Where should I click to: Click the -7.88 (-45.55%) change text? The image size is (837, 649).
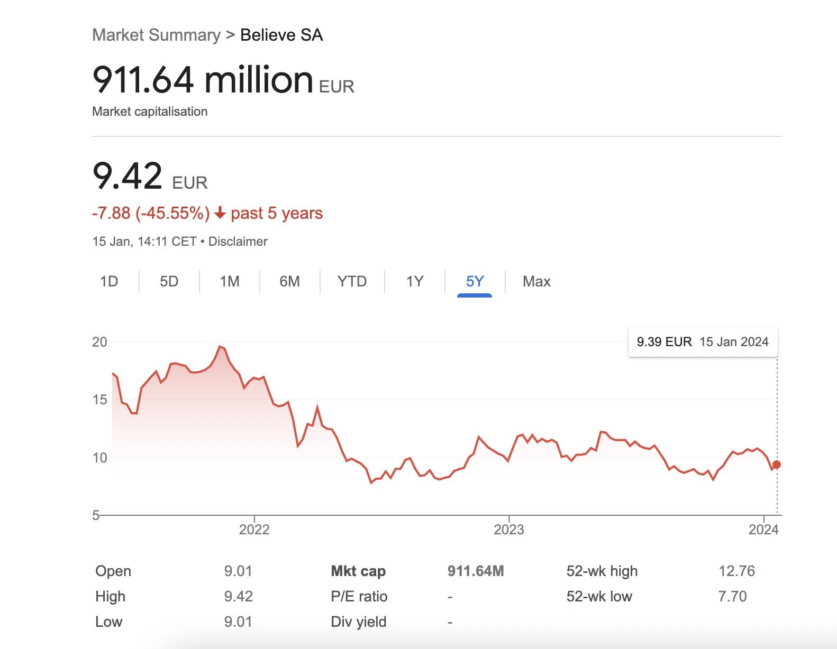[x=151, y=214]
